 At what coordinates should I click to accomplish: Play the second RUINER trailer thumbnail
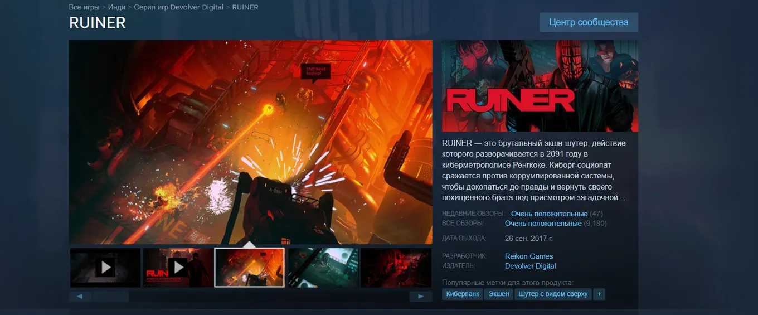[x=178, y=268]
